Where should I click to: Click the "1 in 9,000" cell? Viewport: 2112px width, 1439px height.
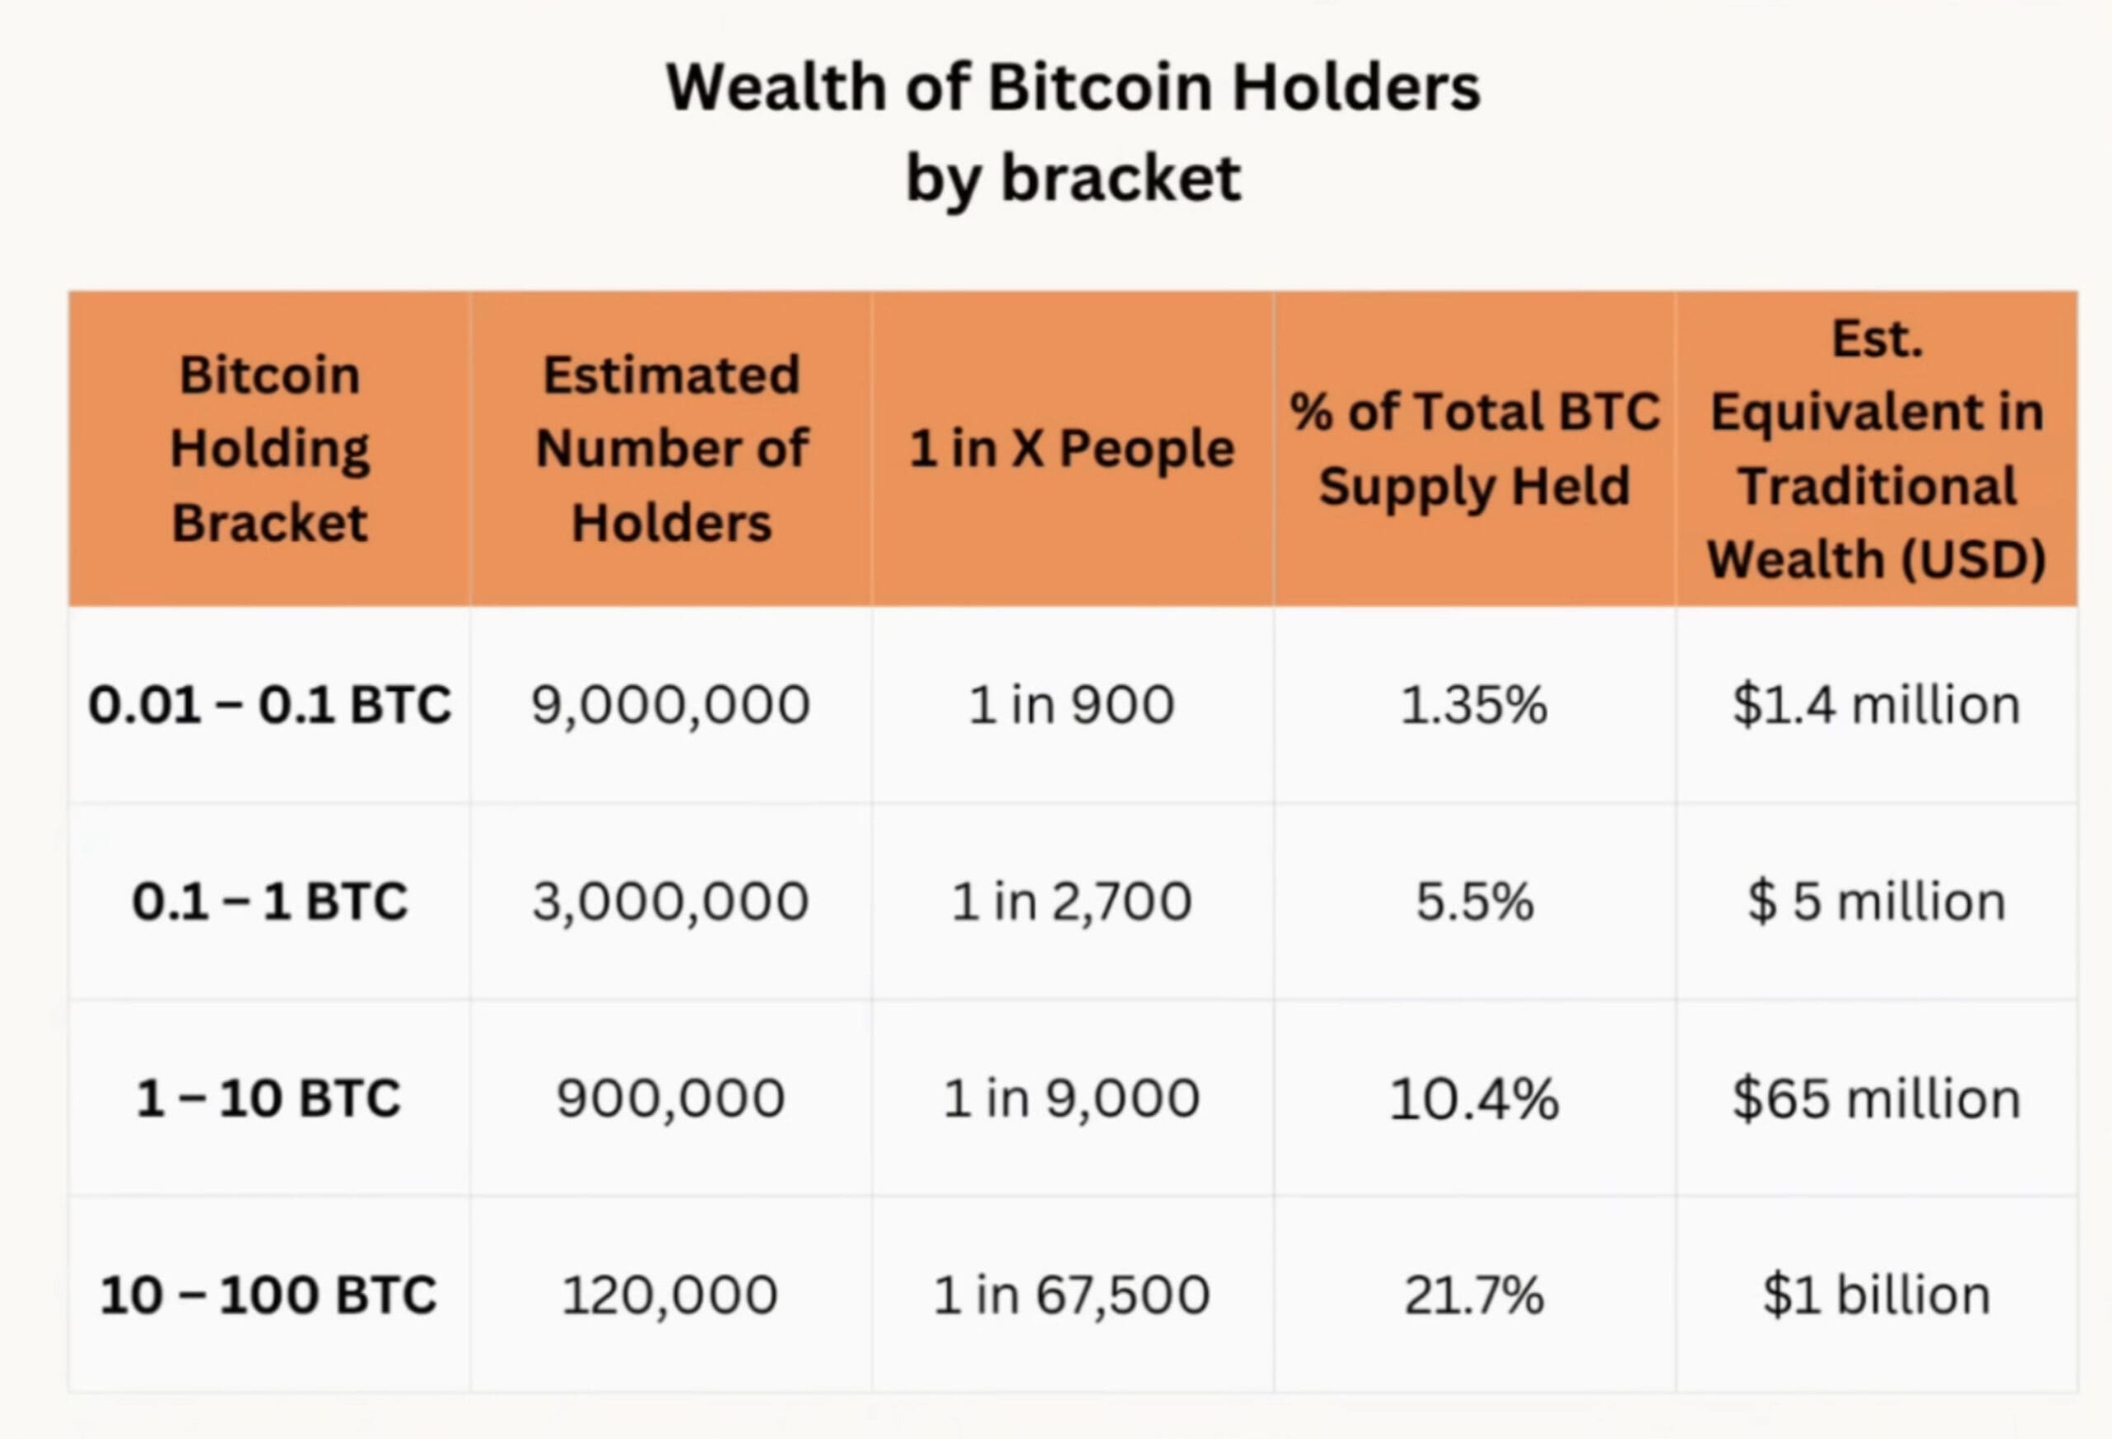(1072, 1098)
